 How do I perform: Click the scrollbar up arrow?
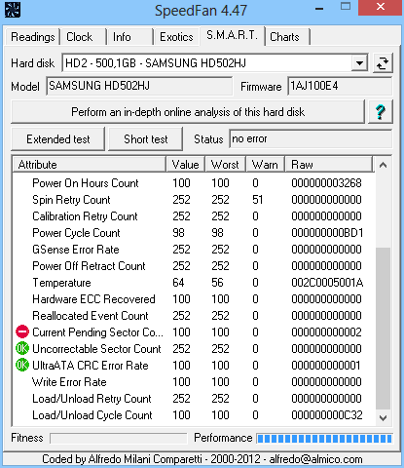click(x=383, y=165)
